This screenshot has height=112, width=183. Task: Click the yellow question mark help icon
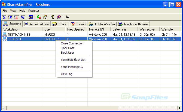[x=53, y=17]
